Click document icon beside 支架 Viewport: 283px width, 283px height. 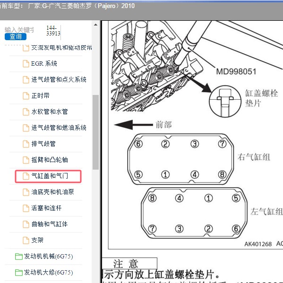click(26, 240)
